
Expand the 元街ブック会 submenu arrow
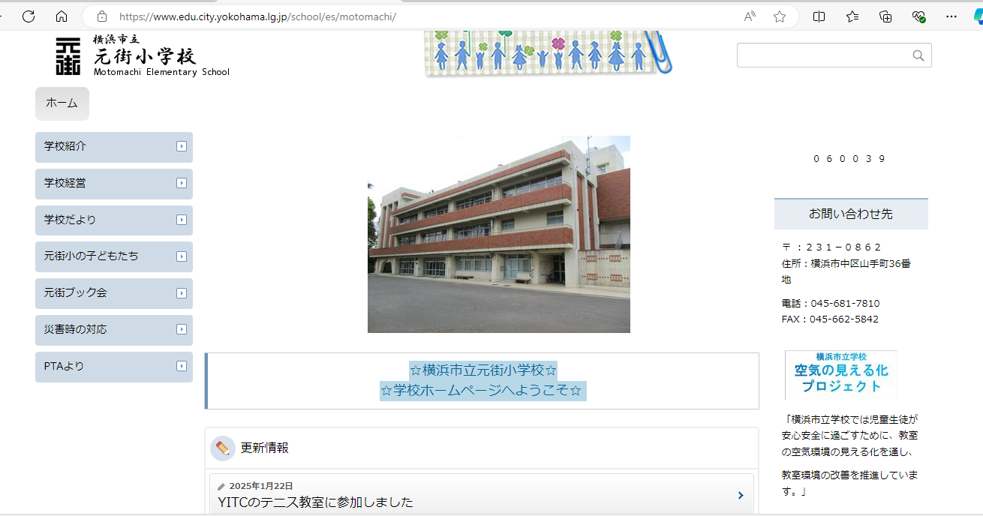point(181,293)
